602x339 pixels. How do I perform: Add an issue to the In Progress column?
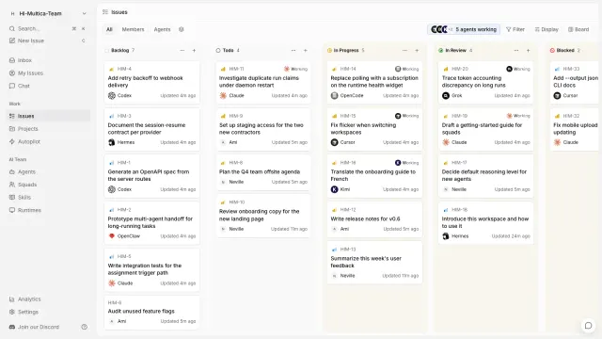(x=417, y=50)
